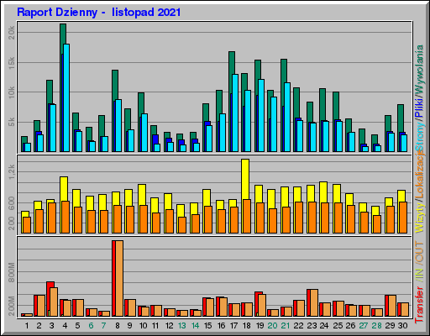The width and height of the screenshot is (430, 336).
Task: Click the '/OUT' legend label
Action: click(420, 252)
